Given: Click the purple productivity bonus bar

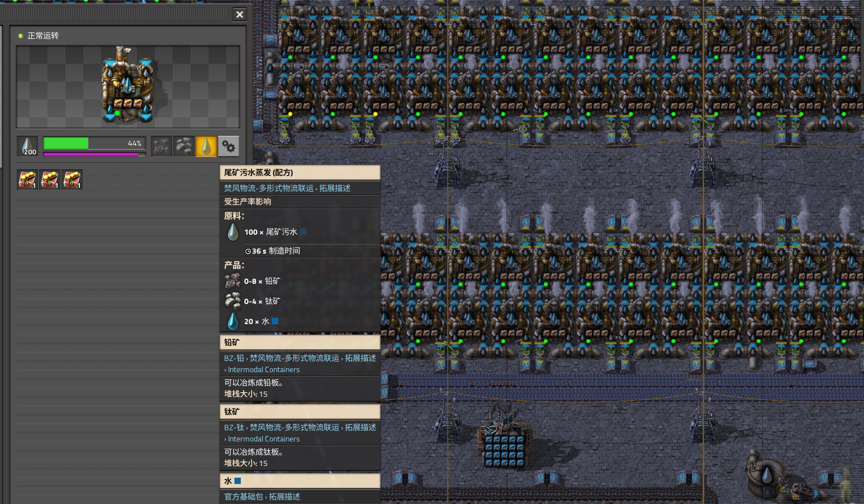Looking at the screenshot, I should tap(94, 154).
